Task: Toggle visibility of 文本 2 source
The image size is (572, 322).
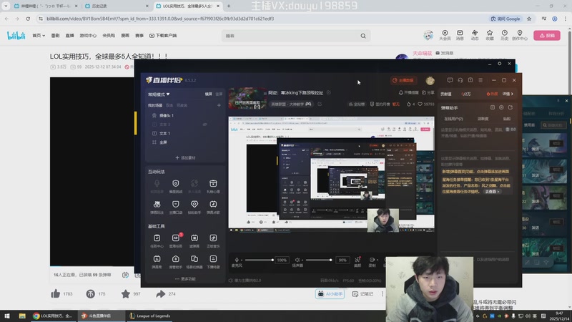Action: (x=205, y=125)
